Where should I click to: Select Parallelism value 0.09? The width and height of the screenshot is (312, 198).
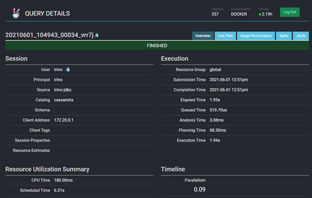pos(200,189)
